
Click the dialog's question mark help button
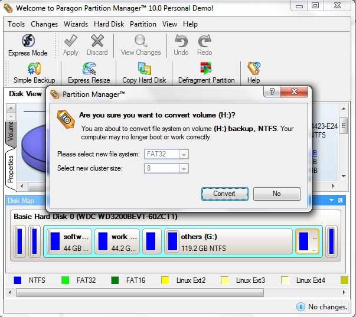(x=272, y=91)
